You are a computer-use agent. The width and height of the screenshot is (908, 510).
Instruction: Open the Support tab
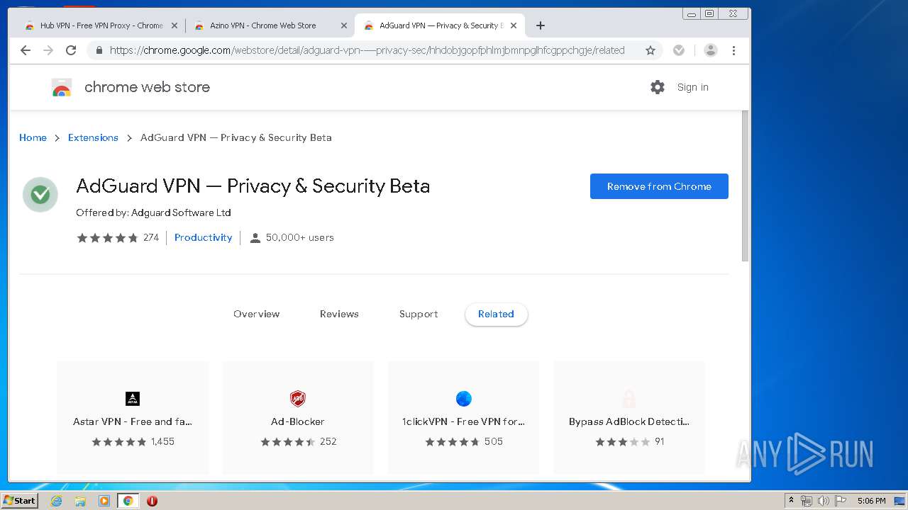419,314
